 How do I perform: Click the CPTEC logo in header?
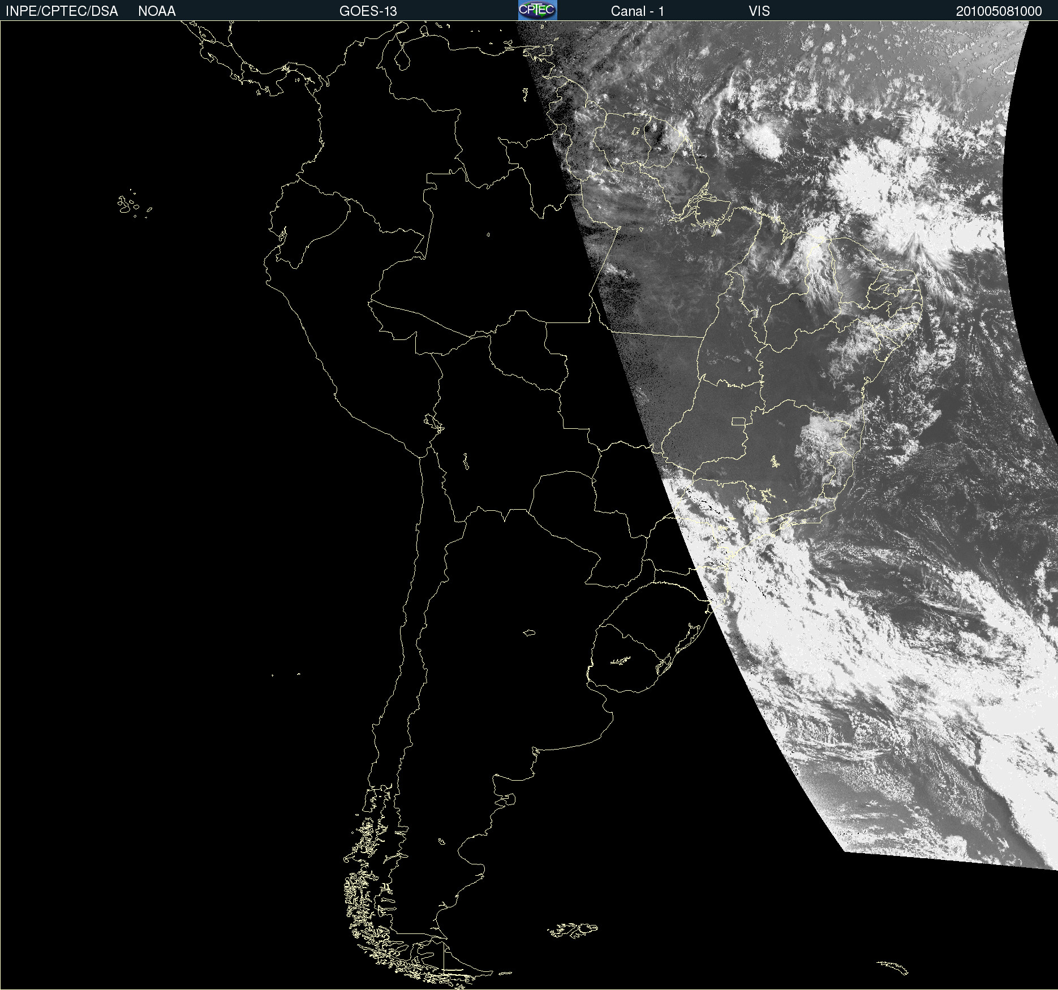pyautogui.click(x=537, y=10)
